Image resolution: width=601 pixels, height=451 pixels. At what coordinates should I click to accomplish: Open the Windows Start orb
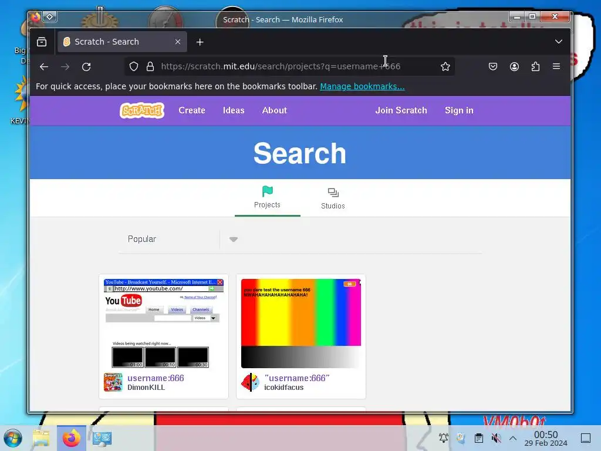point(13,438)
